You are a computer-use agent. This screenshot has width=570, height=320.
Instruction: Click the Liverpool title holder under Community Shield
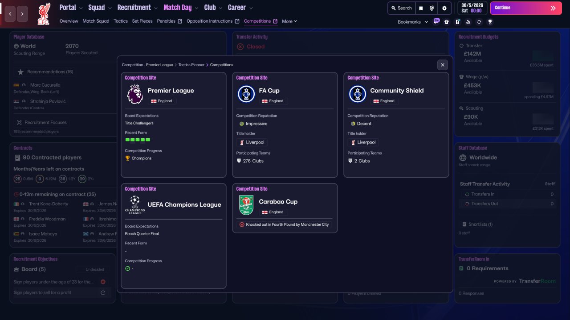363,142
